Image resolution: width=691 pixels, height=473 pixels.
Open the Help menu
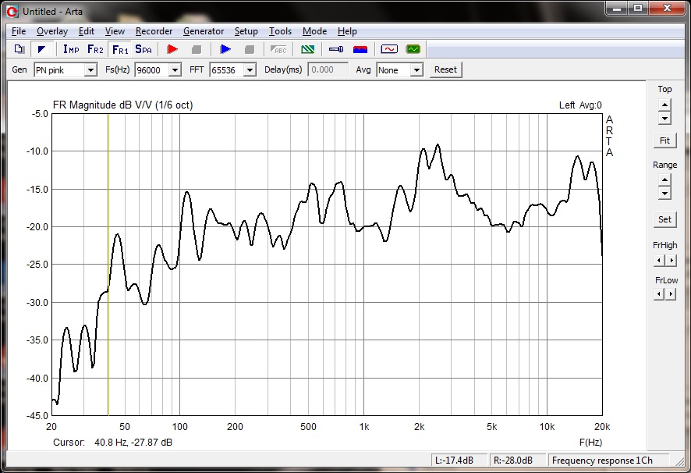click(x=347, y=31)
